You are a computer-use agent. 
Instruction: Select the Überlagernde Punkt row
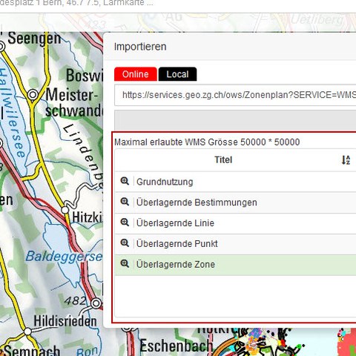coord(235,243)
